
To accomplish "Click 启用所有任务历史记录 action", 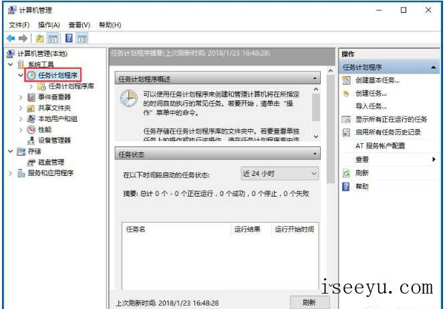I will [x=388, y=132].
